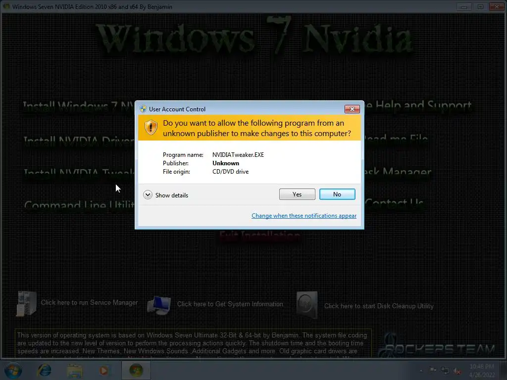Click Help and Support option in the installer

(x=418, y=105)
